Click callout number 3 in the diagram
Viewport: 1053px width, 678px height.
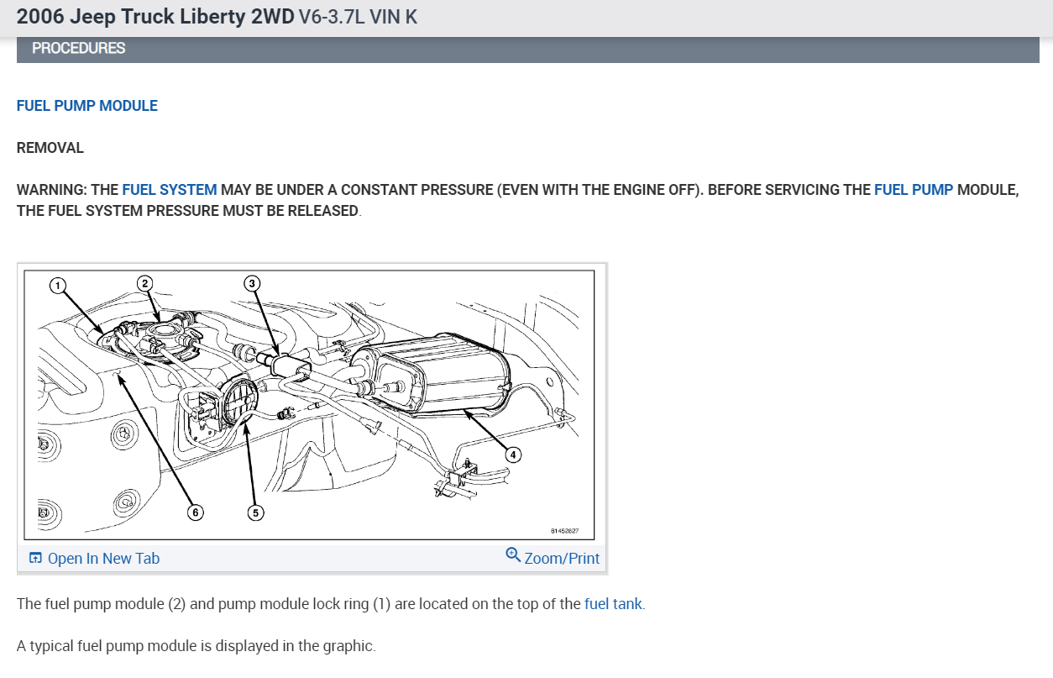click(x=252, y=282)
